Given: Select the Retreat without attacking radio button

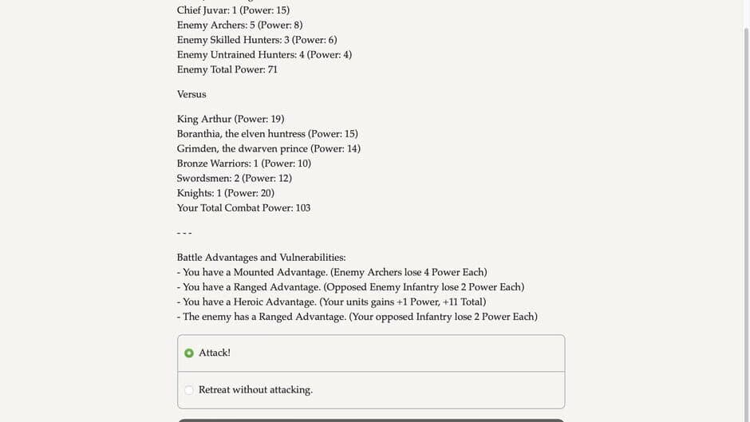Looking at the screenshot, I should tap(189, 390).
